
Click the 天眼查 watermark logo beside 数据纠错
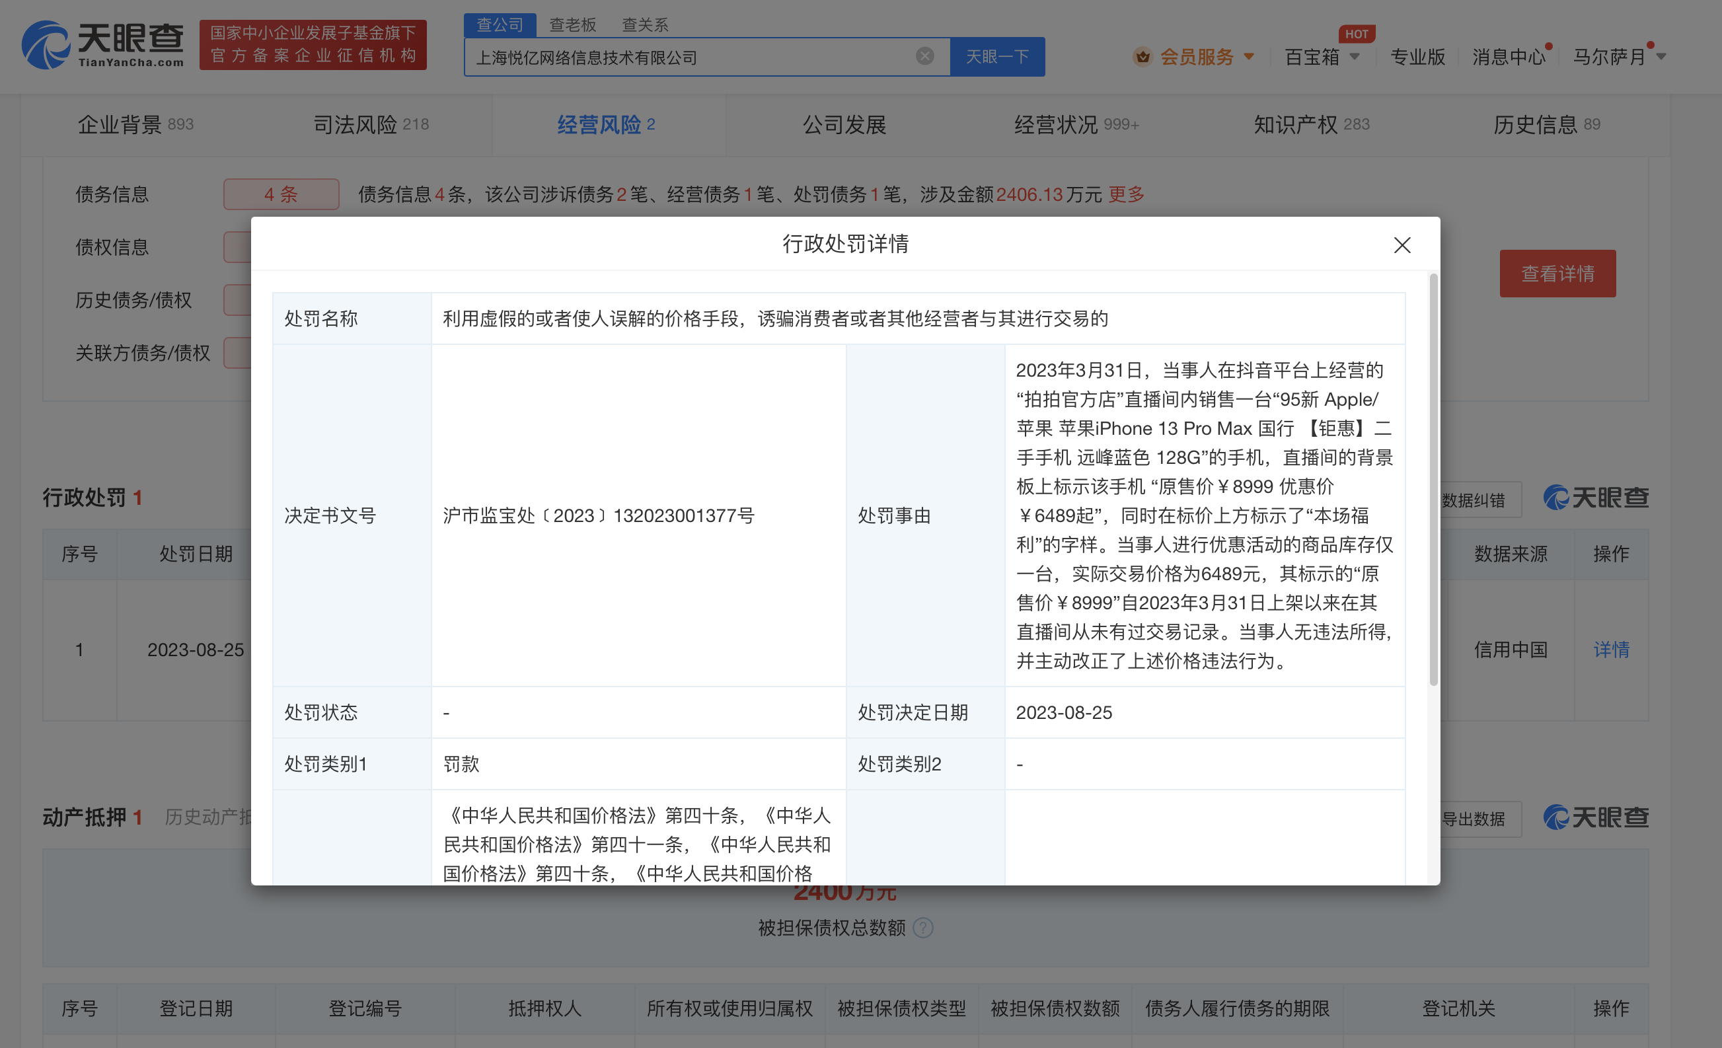click(x=1596, y=498)
